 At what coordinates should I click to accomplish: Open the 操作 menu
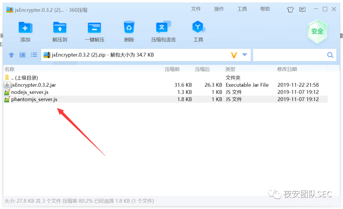(x=219, y=9)
